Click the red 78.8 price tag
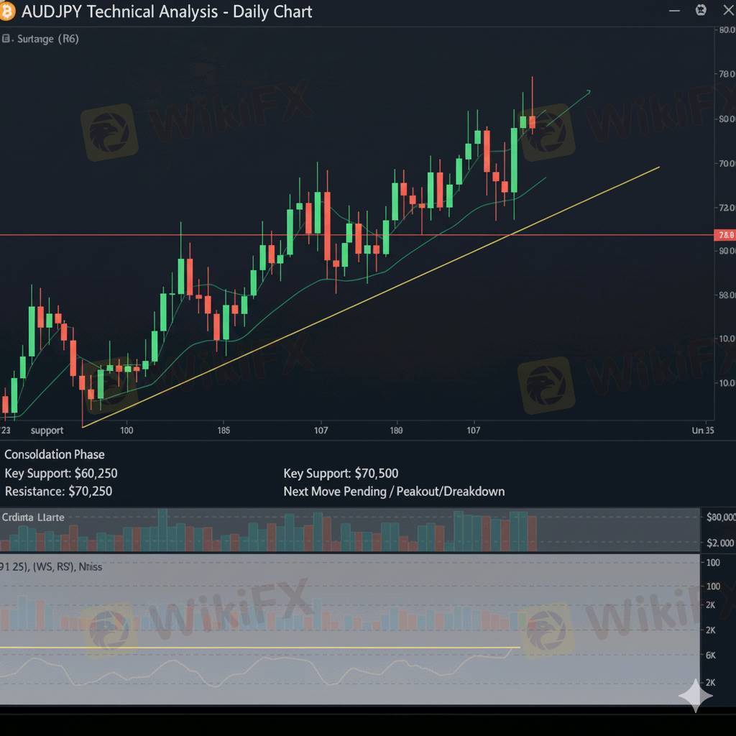Image resolution: width=736 pixels, height=736 pixels. pyautogui.click(x=724, y=235)
